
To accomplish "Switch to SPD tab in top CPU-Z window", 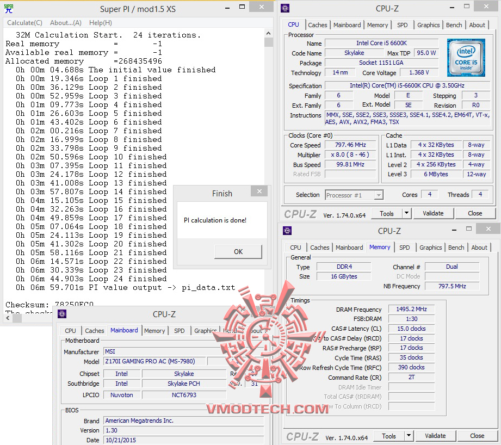I will tap(403, 25).
